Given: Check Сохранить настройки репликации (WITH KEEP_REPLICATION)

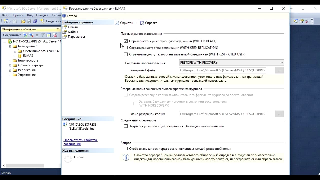Looking at the screenshot, I should click(126, 48).
